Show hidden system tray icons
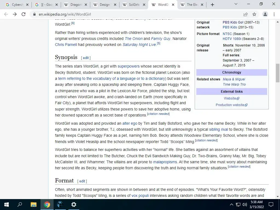280x210 pixels. (231, 205)
